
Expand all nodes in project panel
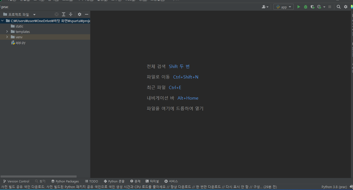64,14
